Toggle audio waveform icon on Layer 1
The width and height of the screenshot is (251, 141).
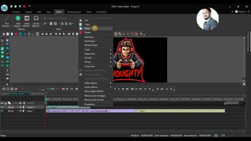coord(20,111)
